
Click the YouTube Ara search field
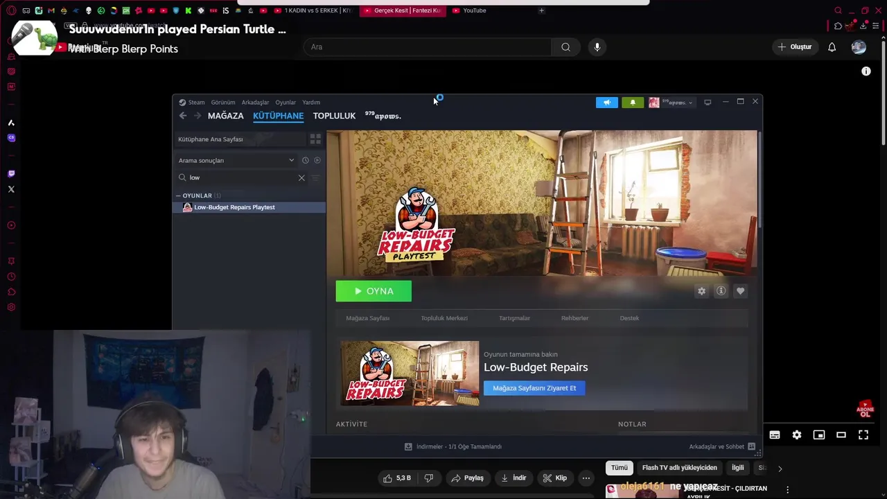[x=427, y=47]
